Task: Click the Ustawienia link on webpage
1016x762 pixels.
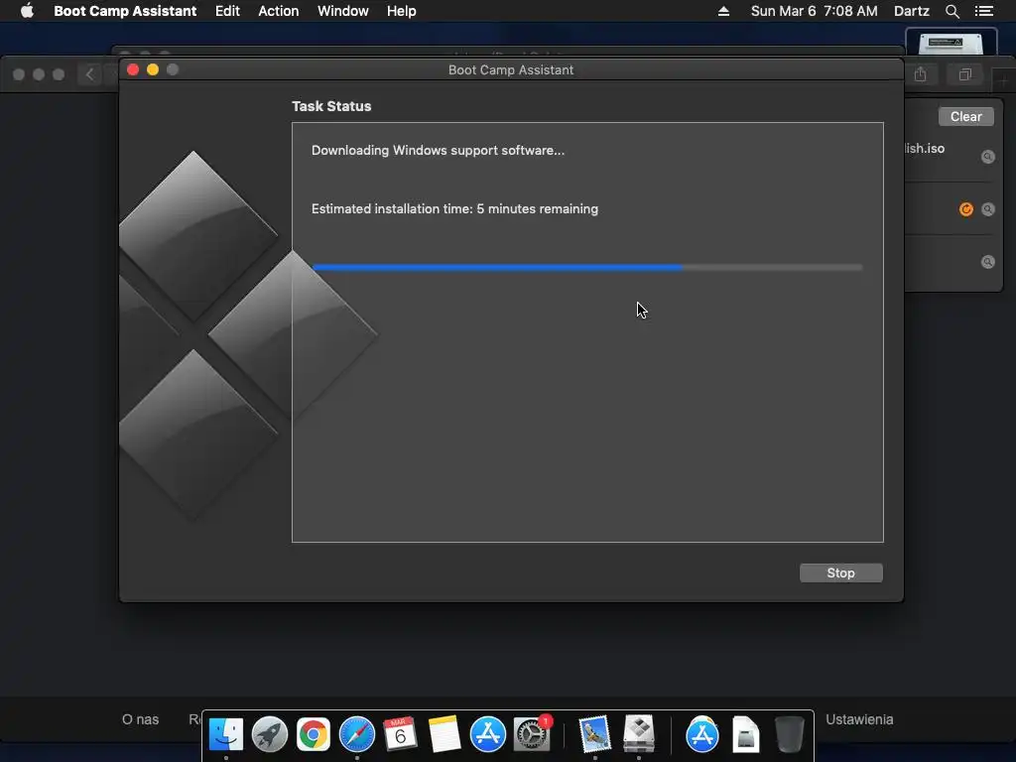Action: 859,719
